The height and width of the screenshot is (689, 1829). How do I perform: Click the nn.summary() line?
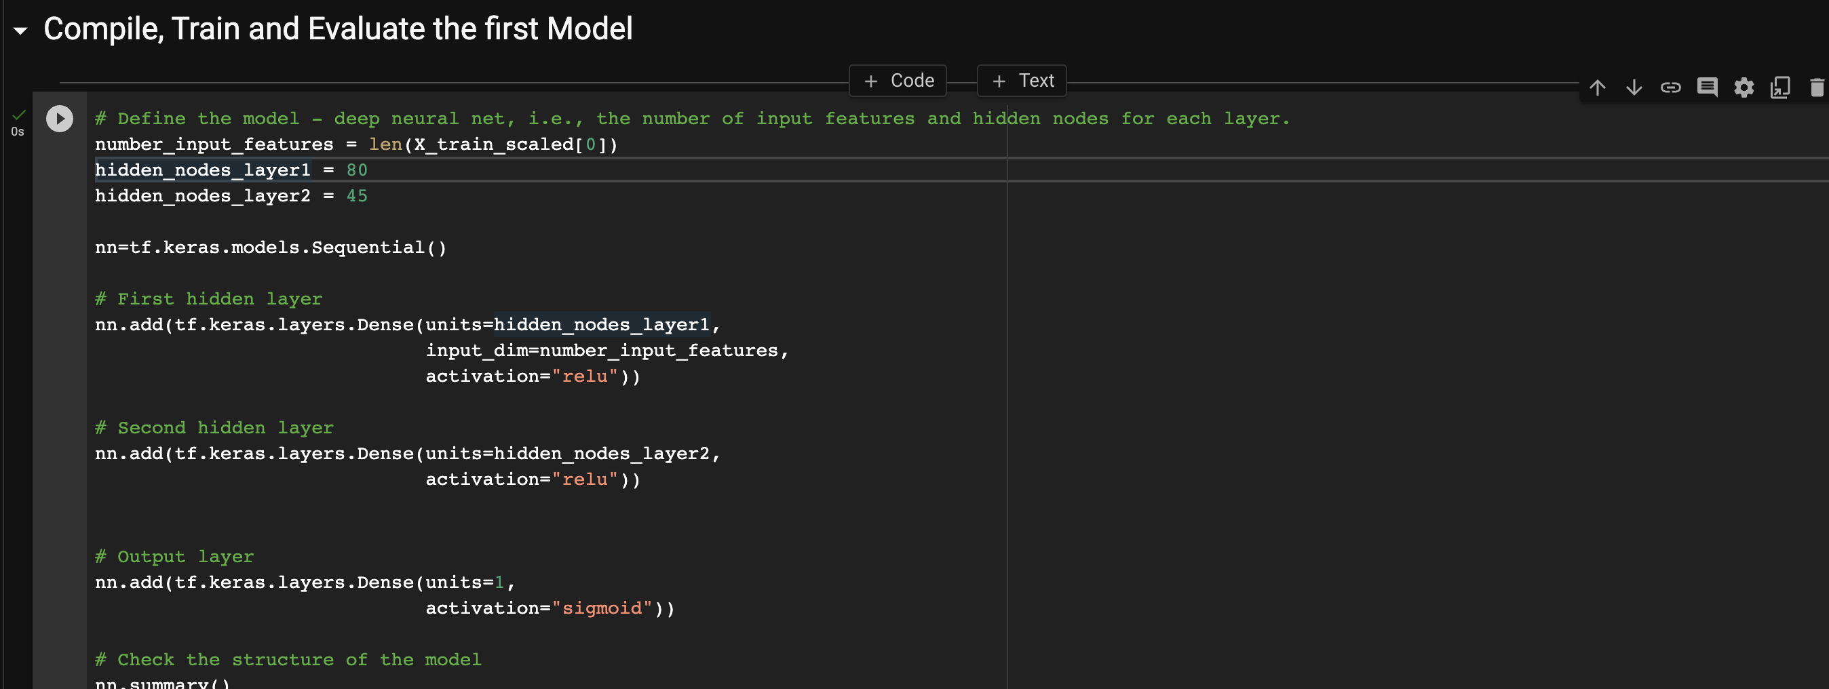162,684
